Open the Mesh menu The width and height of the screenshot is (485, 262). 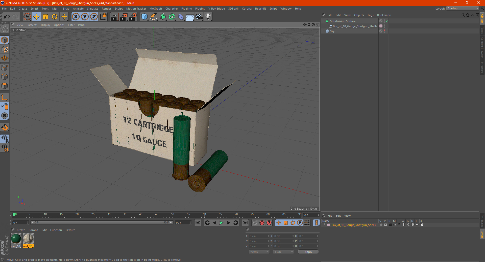click(x=56, y=9)
